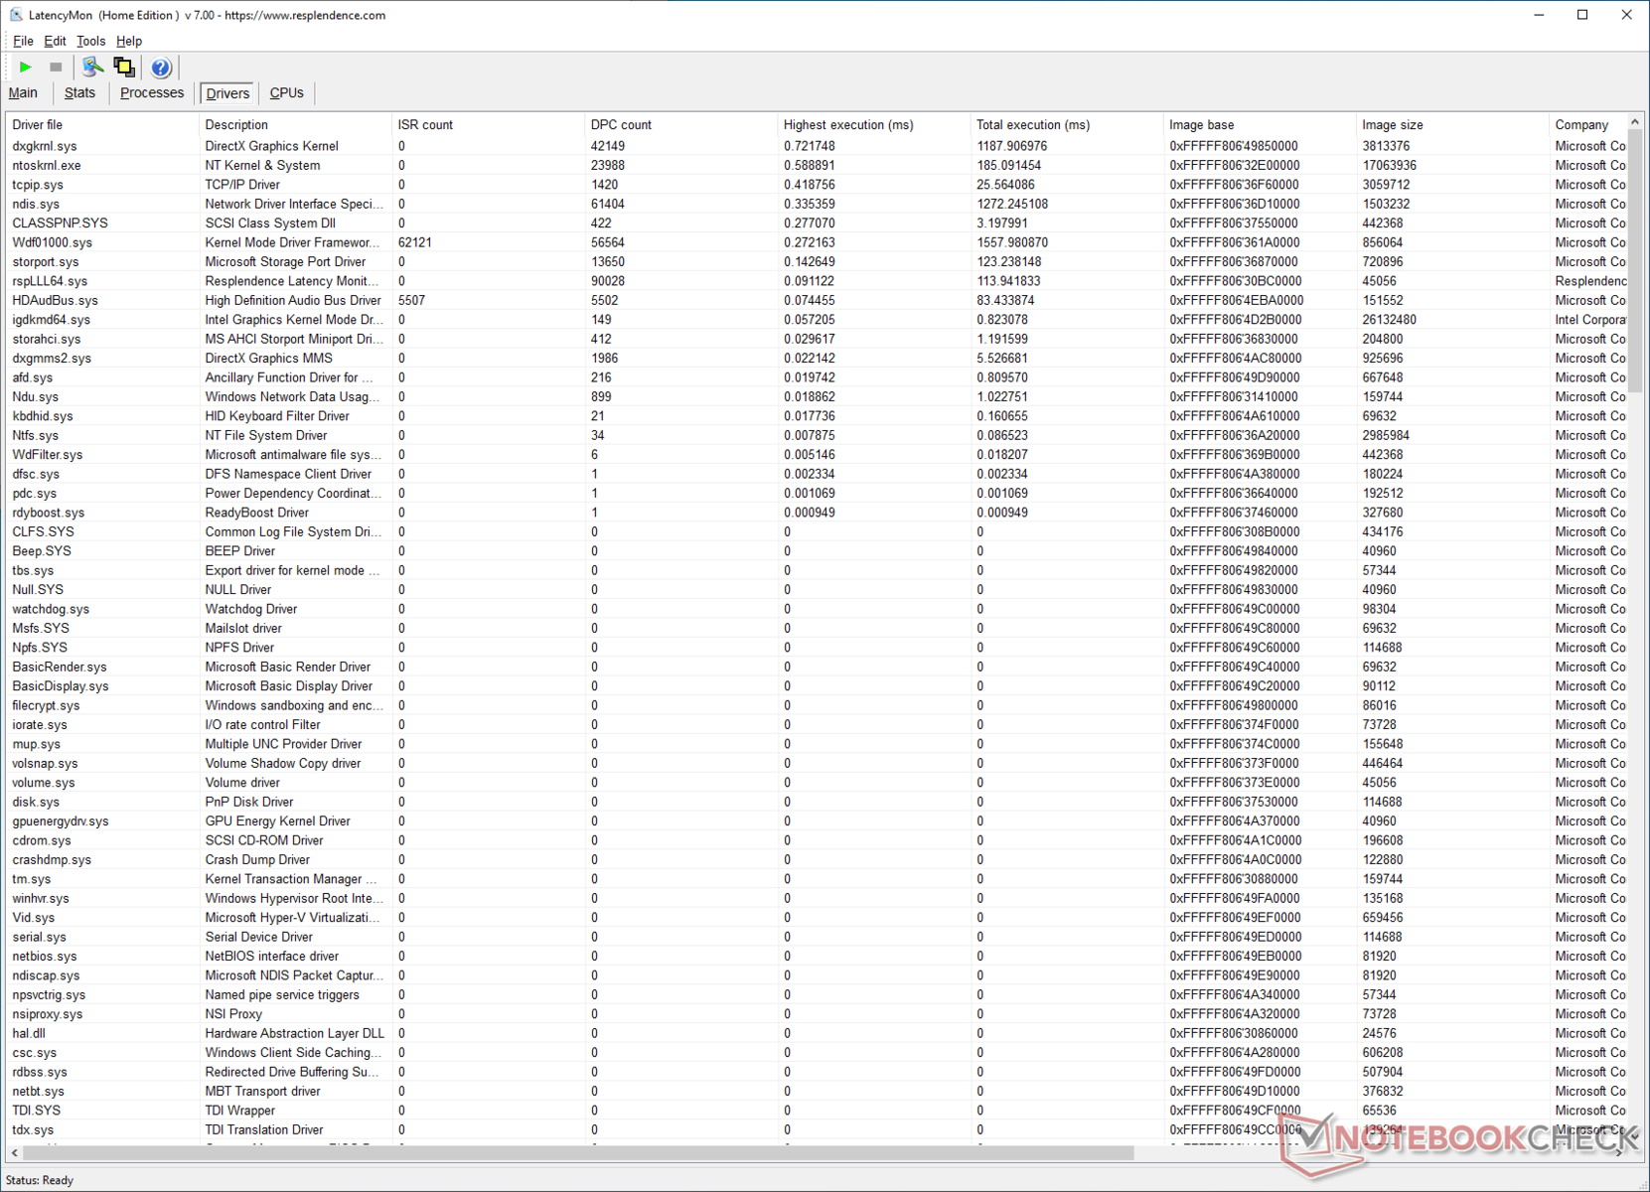Sort by the DPC count column header

click(x=680, y=125)
